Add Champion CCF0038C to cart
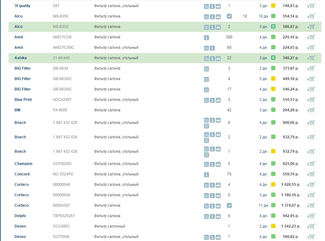 [311, 164]
